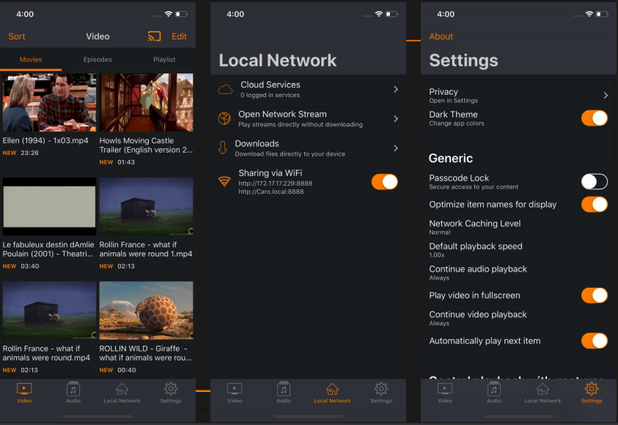Click the http://Caro.local:8888 address text
Image resolution: width=618 pixels, height=425 pixels.
pos(271,192)
